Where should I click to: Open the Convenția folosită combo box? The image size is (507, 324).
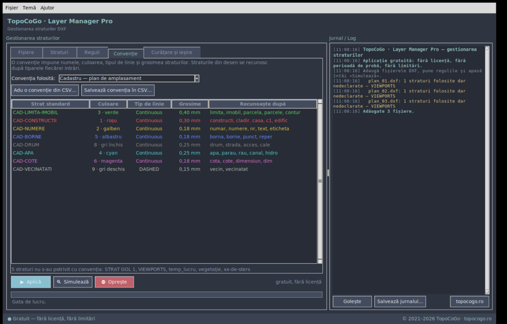(129, 78)
